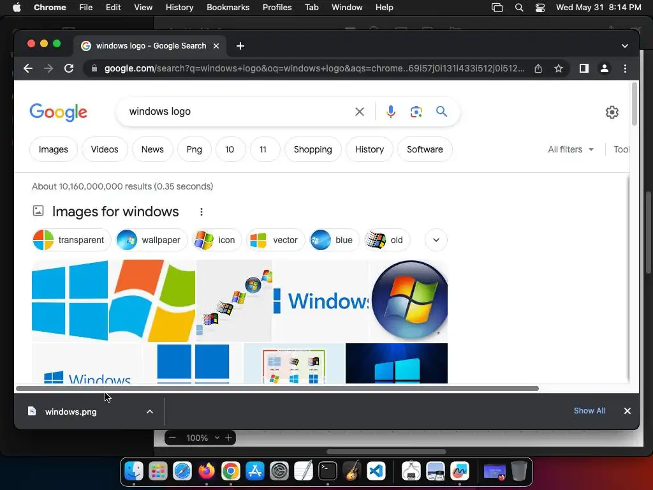Open the blue Windows 10 logo thumbnail
The image size is (653, 490).
coord(70,301)
